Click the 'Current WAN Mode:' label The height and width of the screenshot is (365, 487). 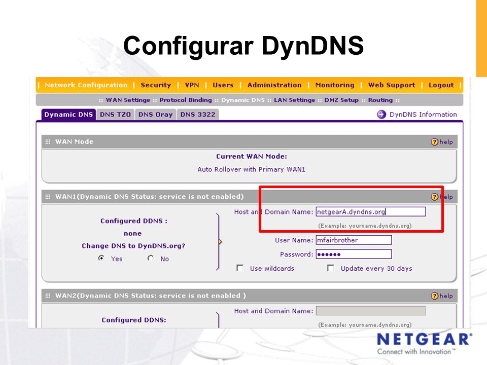[252, 157]
